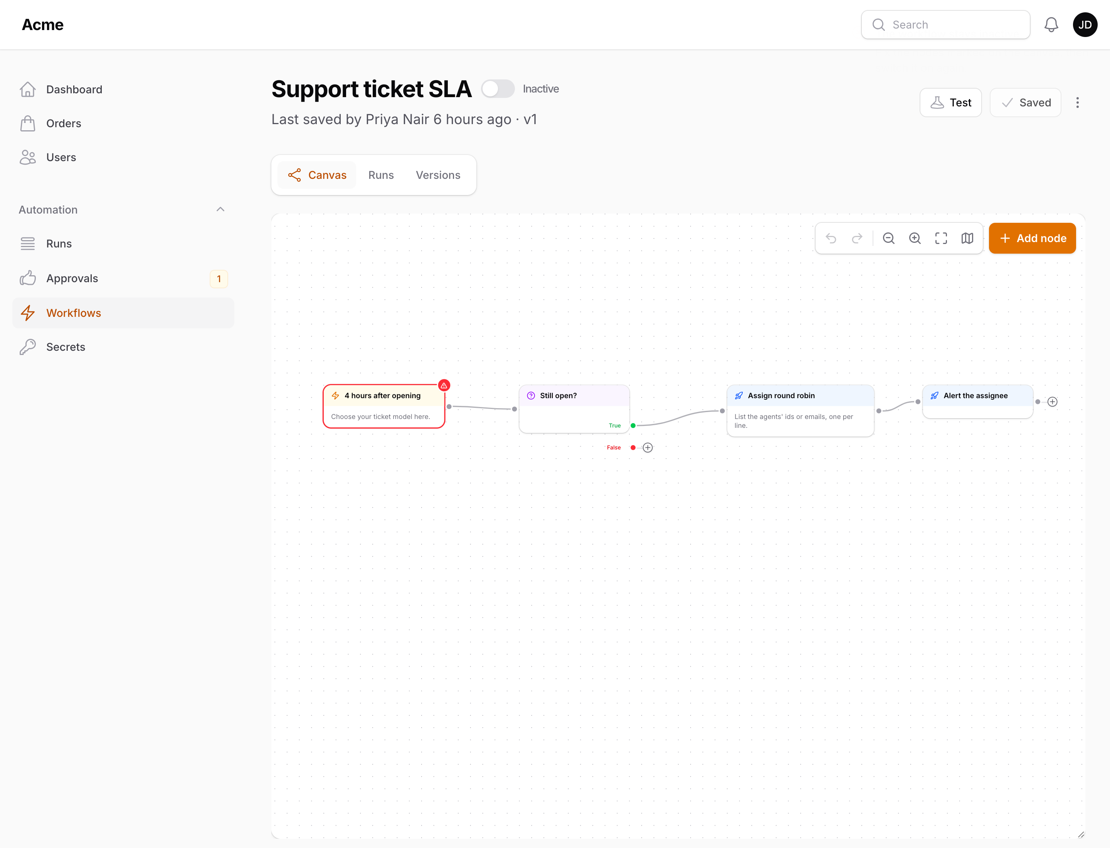This screenshot has width=1110, height=848.
Task: Fit the canvas to view
Action: [x=941, y=238]
